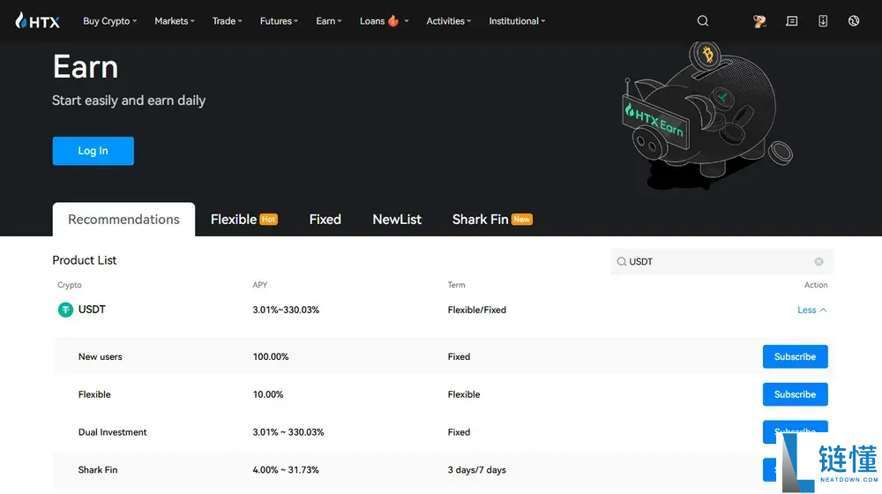Open the Loans dropdown menu
This screenshot has width=882, height=494.
click(x=384, y=21)
